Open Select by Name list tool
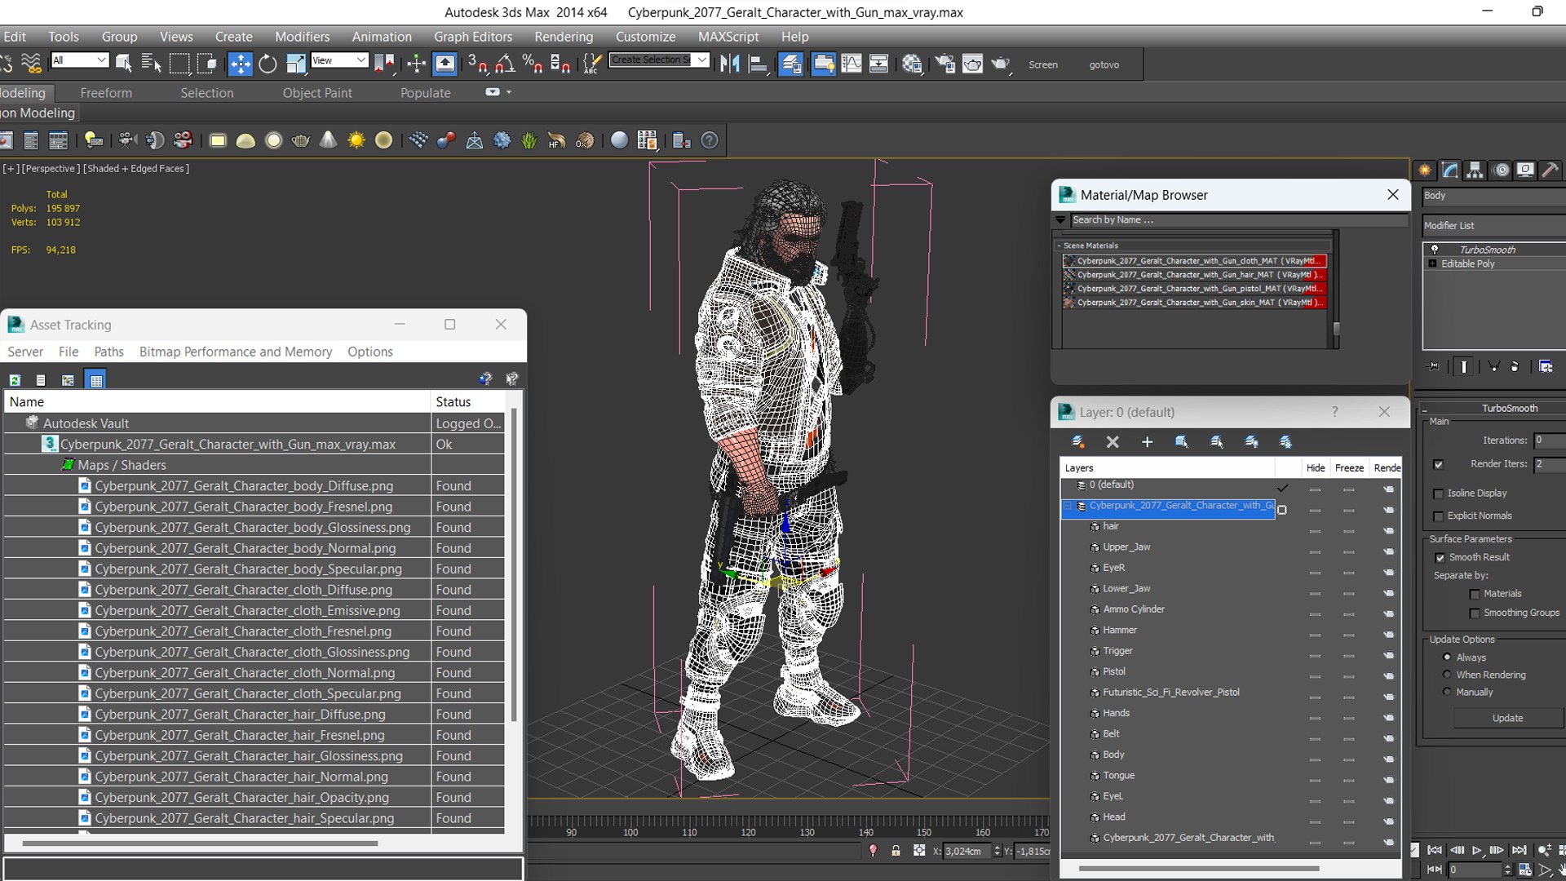The height and width of the screenshot is (881, 1566). click(151, 64)
